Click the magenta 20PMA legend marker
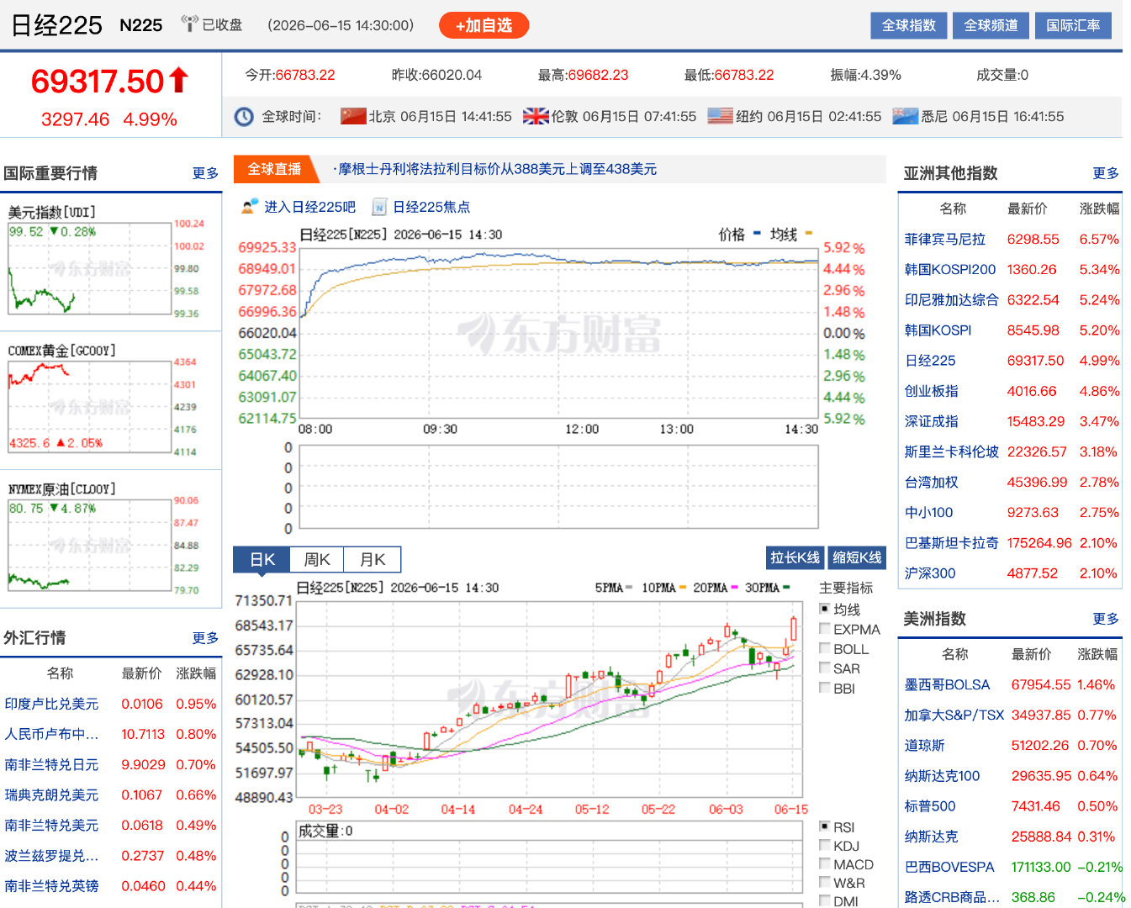The image size is (1131, 908). pos(734,588)
